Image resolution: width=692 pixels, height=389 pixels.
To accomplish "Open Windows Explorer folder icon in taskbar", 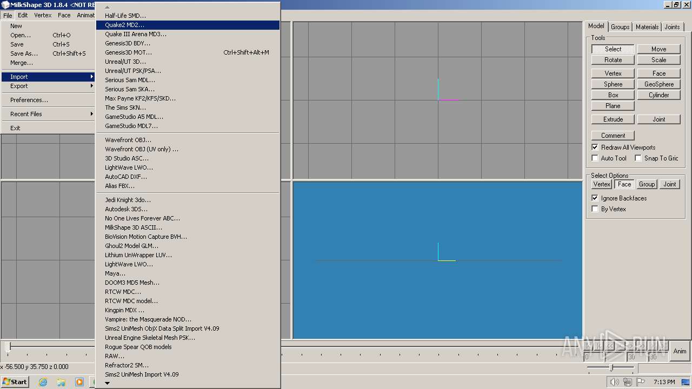I will point(61,382).
